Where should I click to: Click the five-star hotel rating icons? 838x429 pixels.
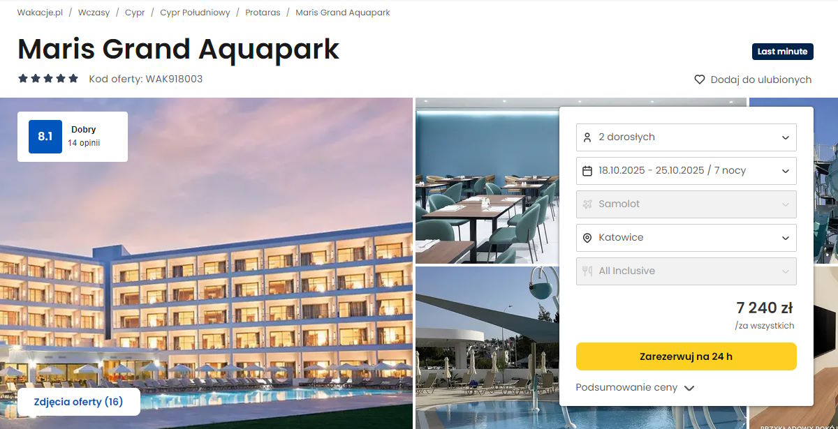tap(48, 79)
